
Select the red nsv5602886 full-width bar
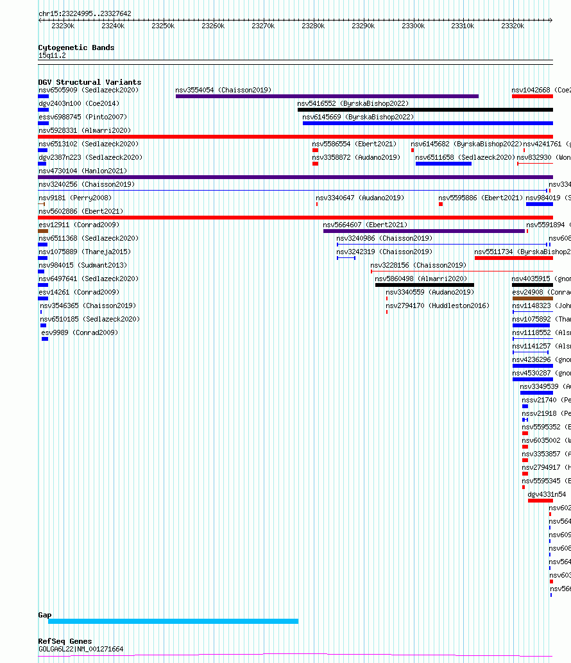(295, 218)
